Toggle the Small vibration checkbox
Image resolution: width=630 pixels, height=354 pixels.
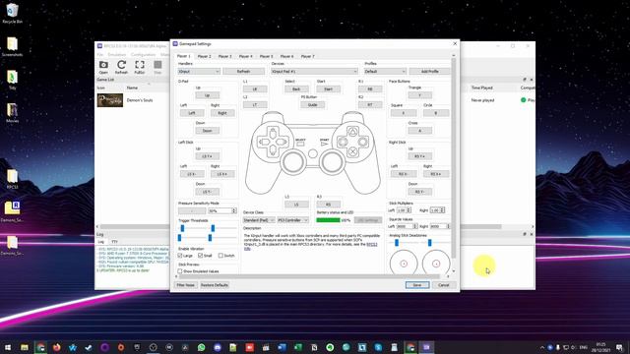click(x=200, y=256)
